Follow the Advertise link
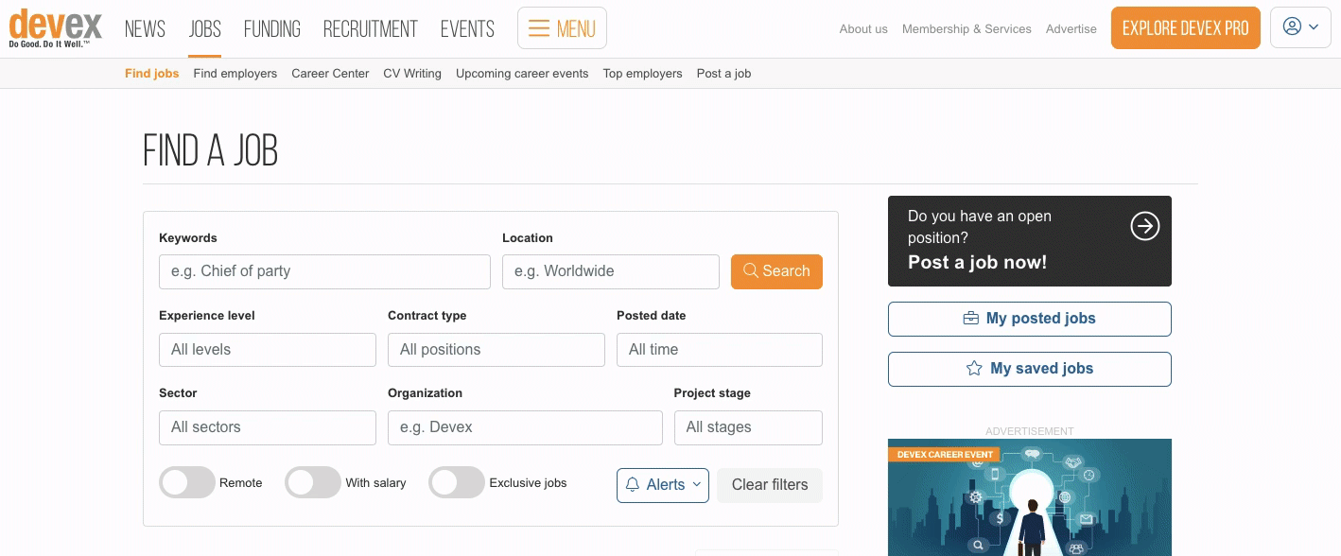The image size is (1341, 556). [x=1071, y=29]
